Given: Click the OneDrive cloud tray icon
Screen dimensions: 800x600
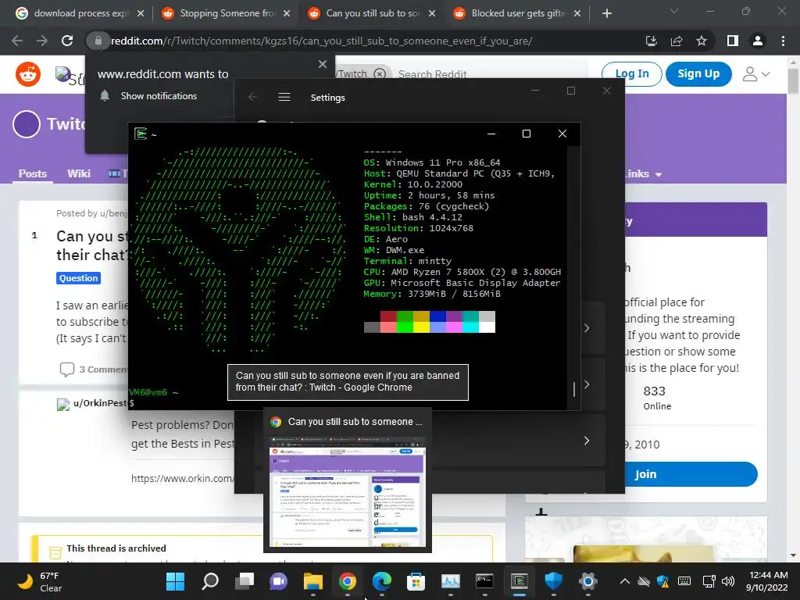Looking at the screenshot, I should 644,581.
